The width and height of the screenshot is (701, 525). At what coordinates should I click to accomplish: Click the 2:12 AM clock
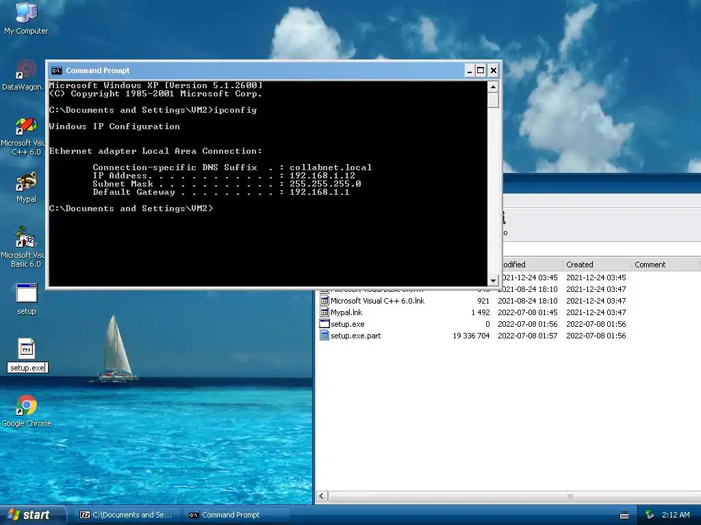point(676,515)
